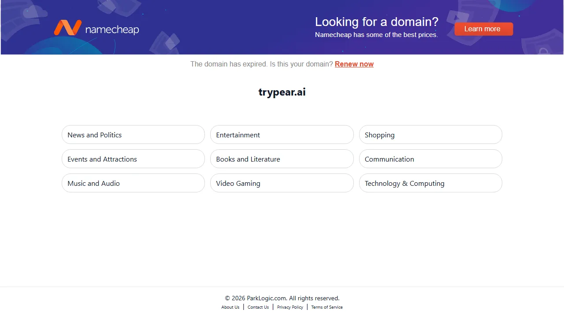The image size is (564, 317).
Task: Open Events and Attractions category
Action: coord(133,159)
